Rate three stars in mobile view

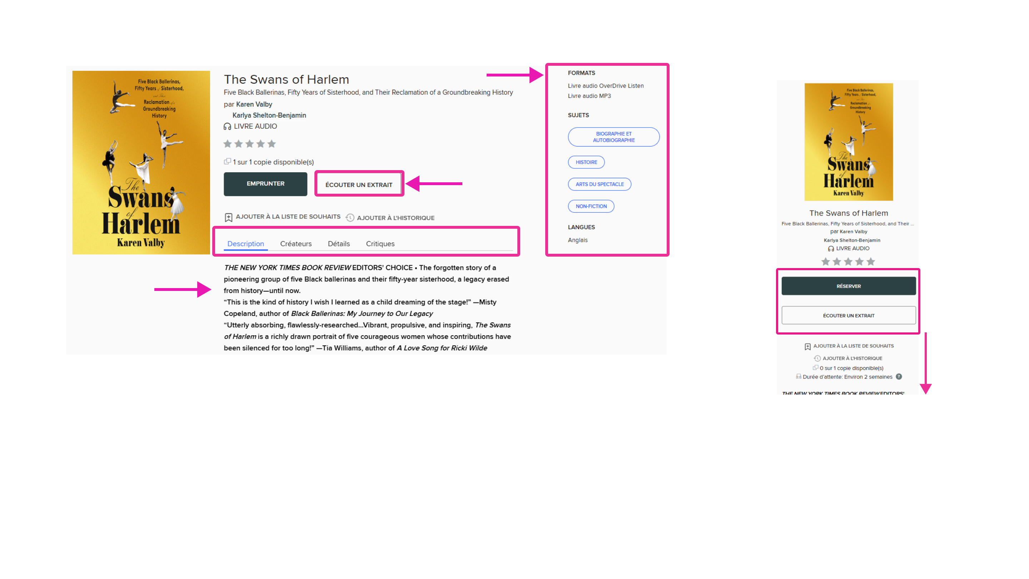848,262
